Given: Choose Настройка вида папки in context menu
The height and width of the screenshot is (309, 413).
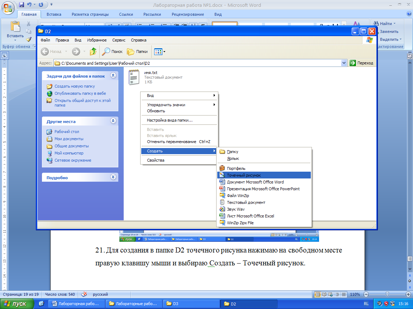Looking at the screenshot, I should 179,120.
